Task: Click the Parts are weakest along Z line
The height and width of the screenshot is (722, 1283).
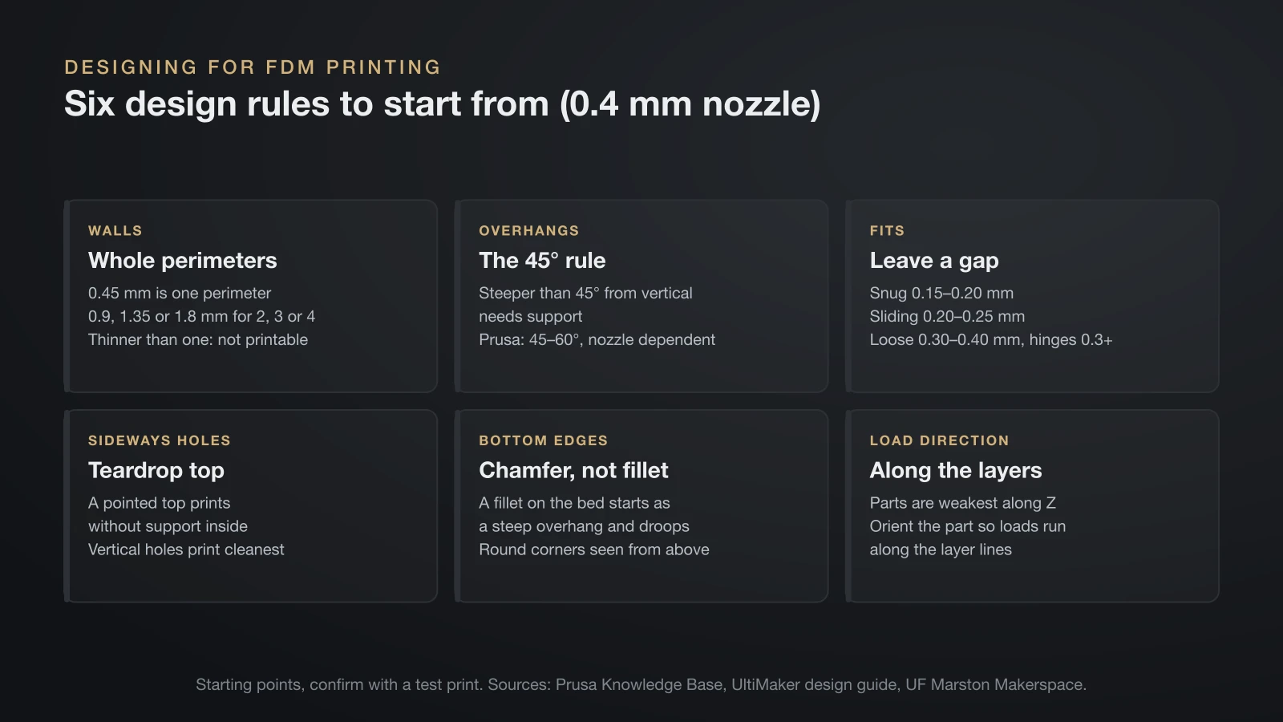Action: coord(962,504)
